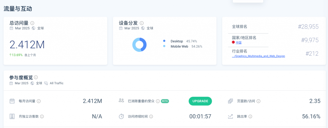Click the 访问持续时间 clock icon
Image resolution: width=328 pixels, height=128 pixels.
pyautogui.click(x=121, y=116)
